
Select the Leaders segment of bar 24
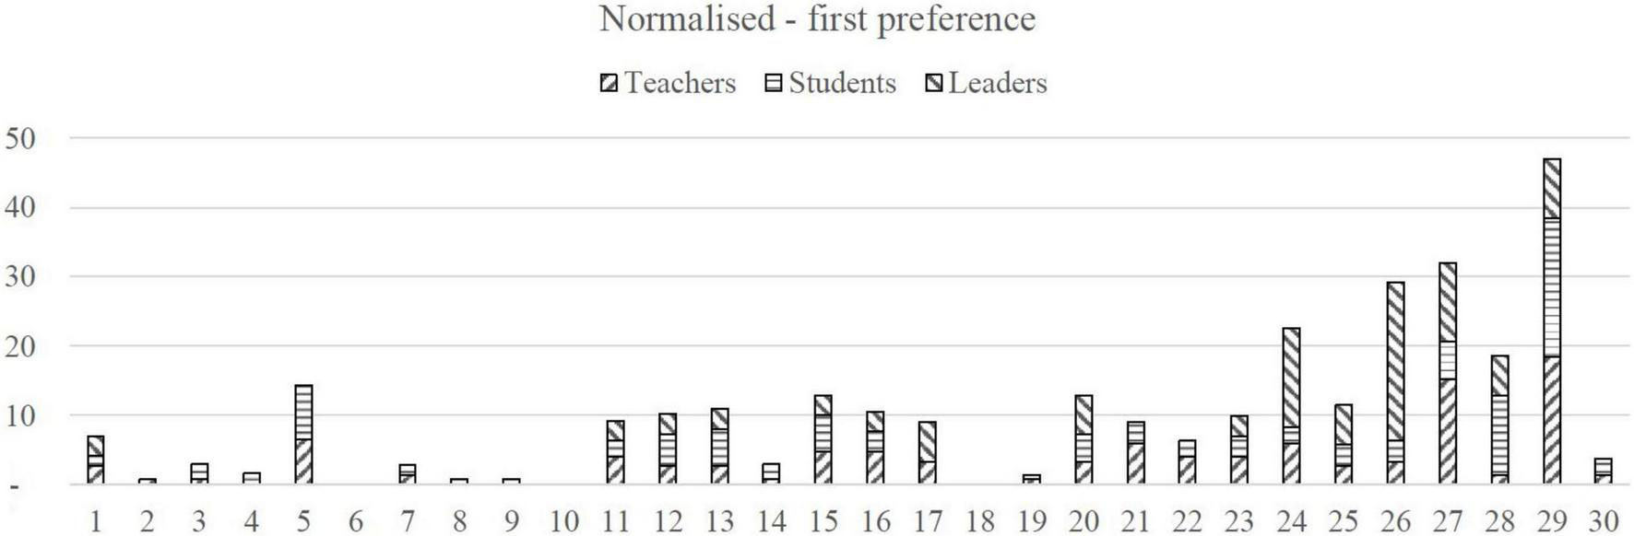click(1291, 378)
